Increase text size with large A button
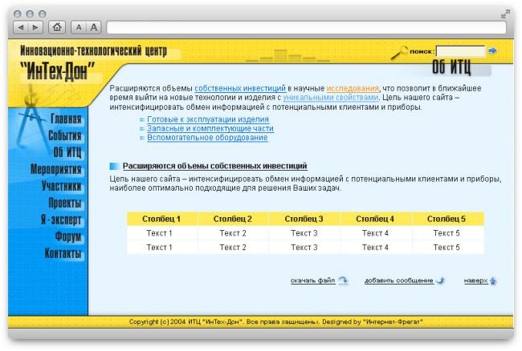This screenshot has height=351, width=522. tap(94, 27)
